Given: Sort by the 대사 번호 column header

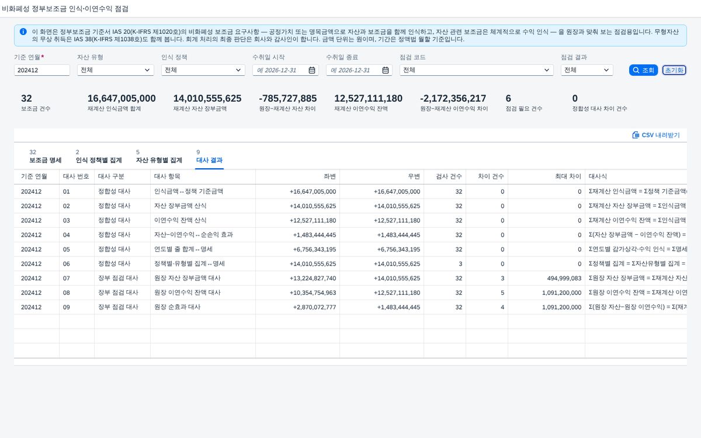Looking at the screenshot, I should (76, 176).
